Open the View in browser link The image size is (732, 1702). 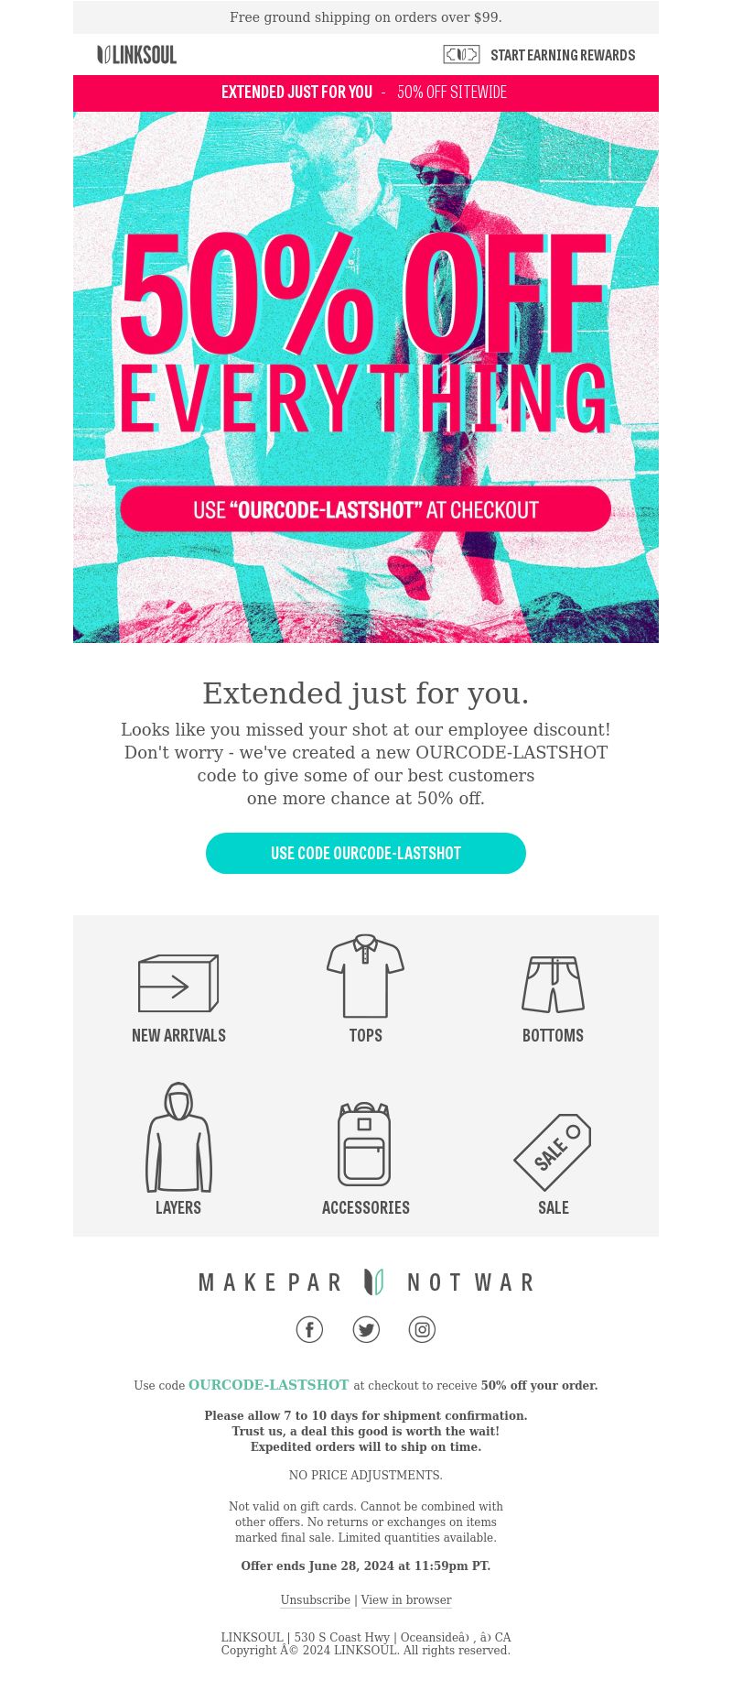click(x=406, y=1599)
